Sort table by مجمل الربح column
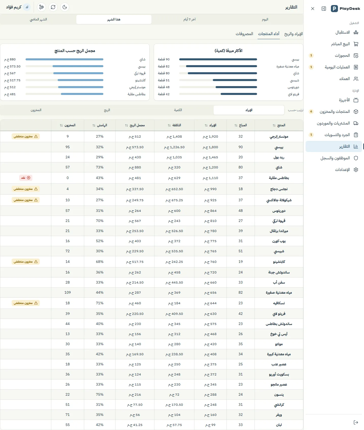The height and width of the screenshot is (430, 364). point(135,125)
